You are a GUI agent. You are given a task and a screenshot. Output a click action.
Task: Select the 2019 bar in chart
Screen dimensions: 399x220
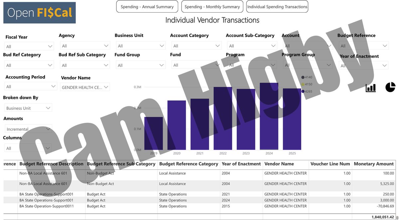(154, 133)
